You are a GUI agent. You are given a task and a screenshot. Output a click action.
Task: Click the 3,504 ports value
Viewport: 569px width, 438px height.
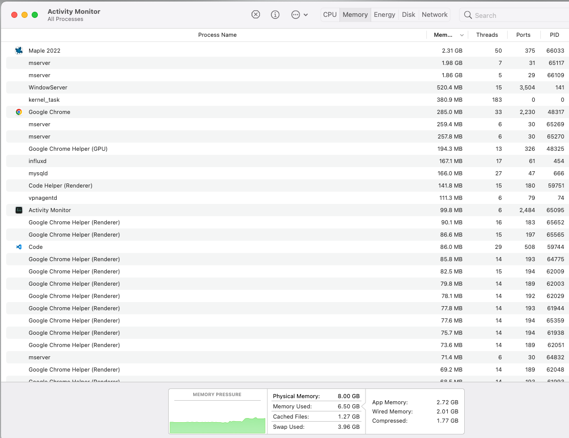click(x=527, y=87)
